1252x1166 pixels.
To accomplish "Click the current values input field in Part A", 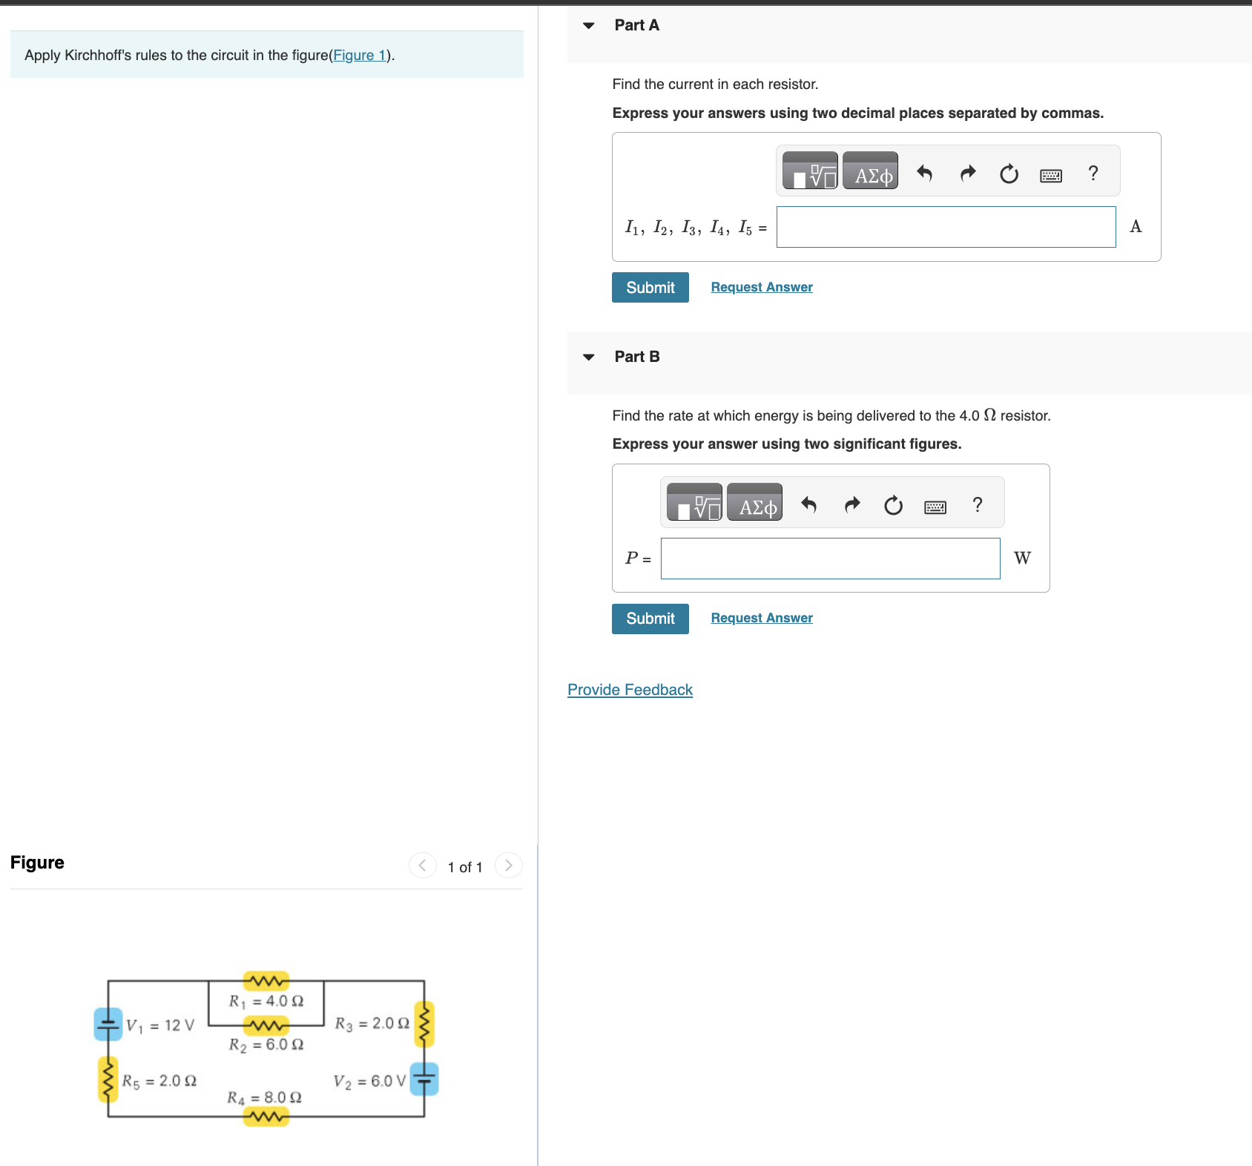I will (x=945, y=226).
